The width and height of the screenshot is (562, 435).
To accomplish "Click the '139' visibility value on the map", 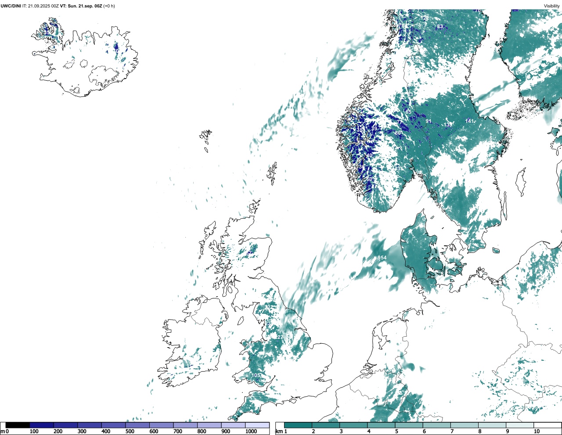I will pos(447,125).
